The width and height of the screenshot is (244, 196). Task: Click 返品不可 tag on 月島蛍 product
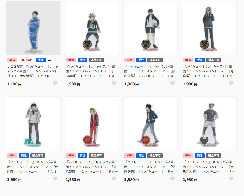tap(214, 60)
